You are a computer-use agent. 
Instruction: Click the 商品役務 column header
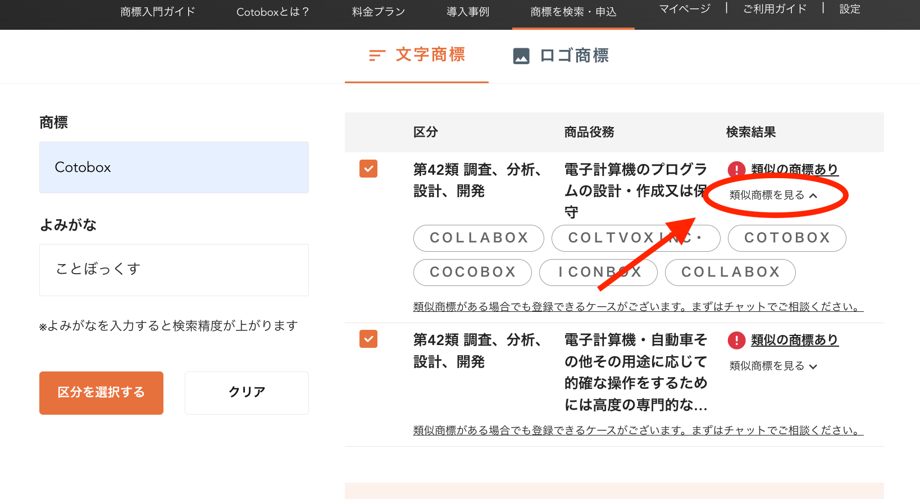click(x=589, y=132)
